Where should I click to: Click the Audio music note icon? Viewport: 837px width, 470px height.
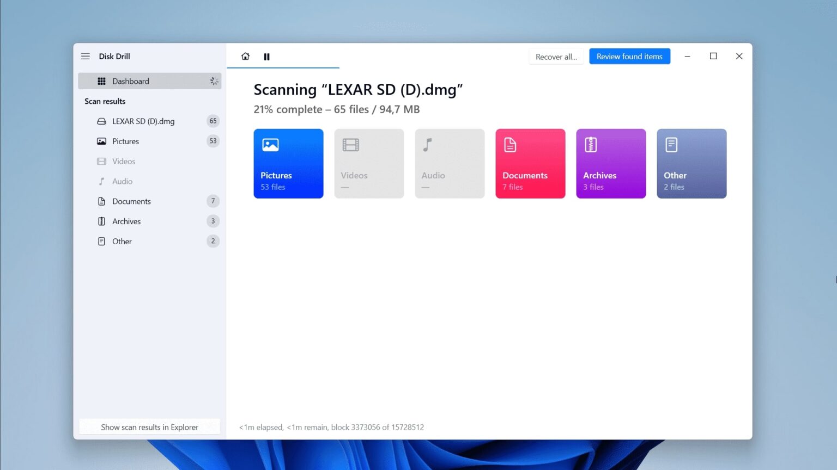click(101, 181)
